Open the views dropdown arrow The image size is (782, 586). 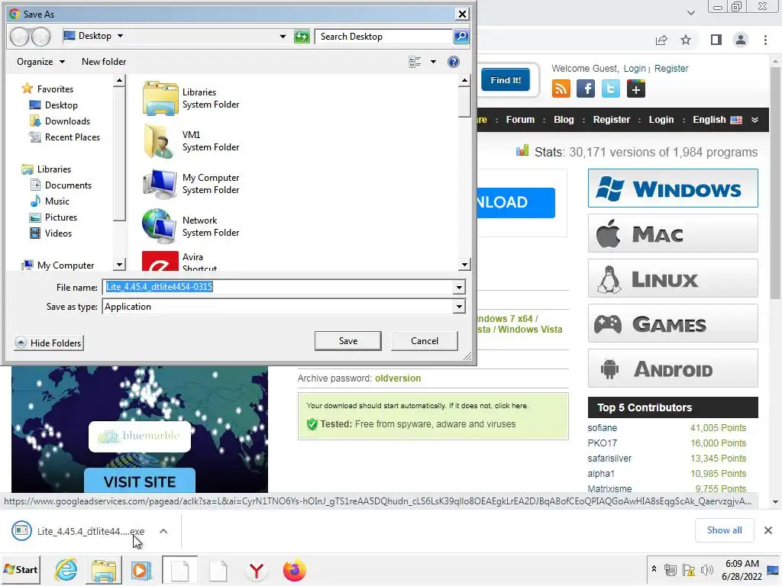click(x=434, y=62)
